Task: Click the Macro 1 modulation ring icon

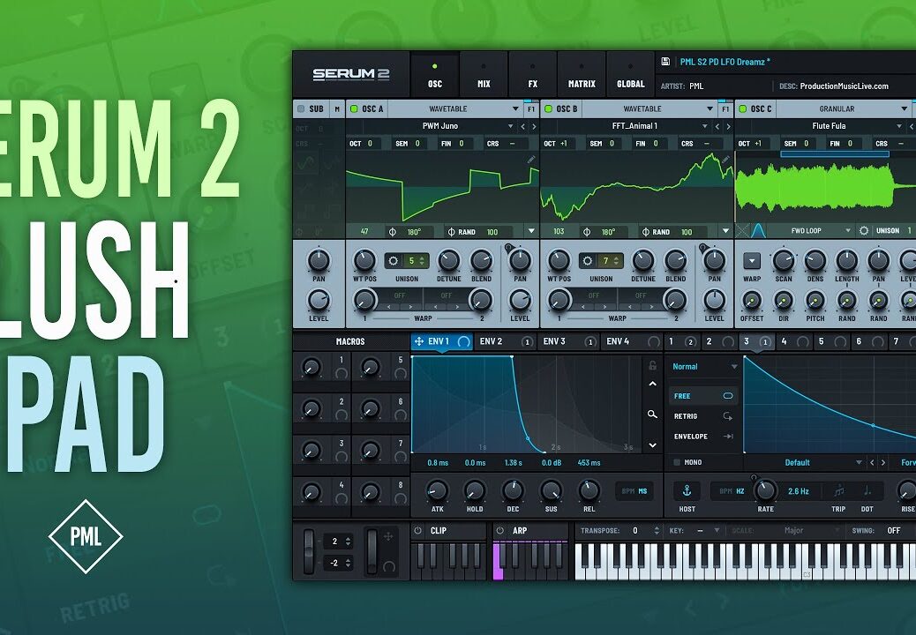Action: [x=342, y=373]
